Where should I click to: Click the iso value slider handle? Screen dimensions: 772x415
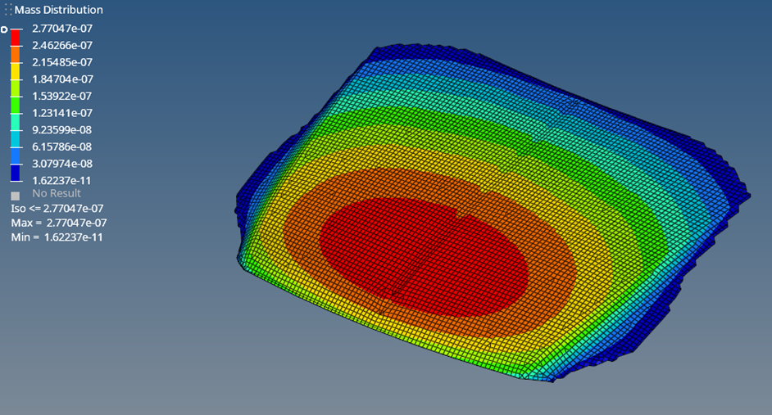point(4,29)
